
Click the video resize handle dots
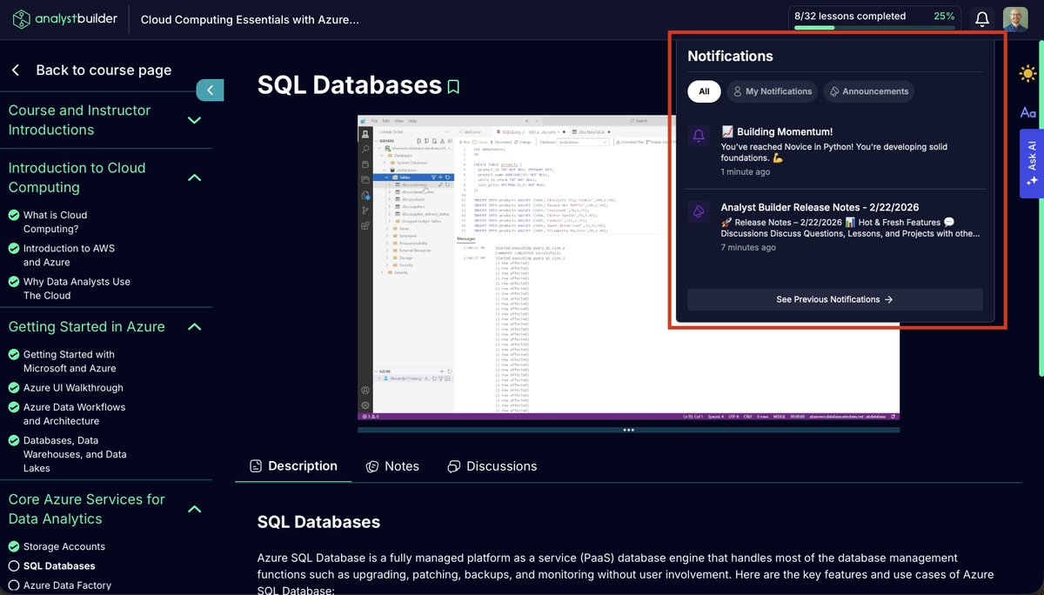coord(628,430)
